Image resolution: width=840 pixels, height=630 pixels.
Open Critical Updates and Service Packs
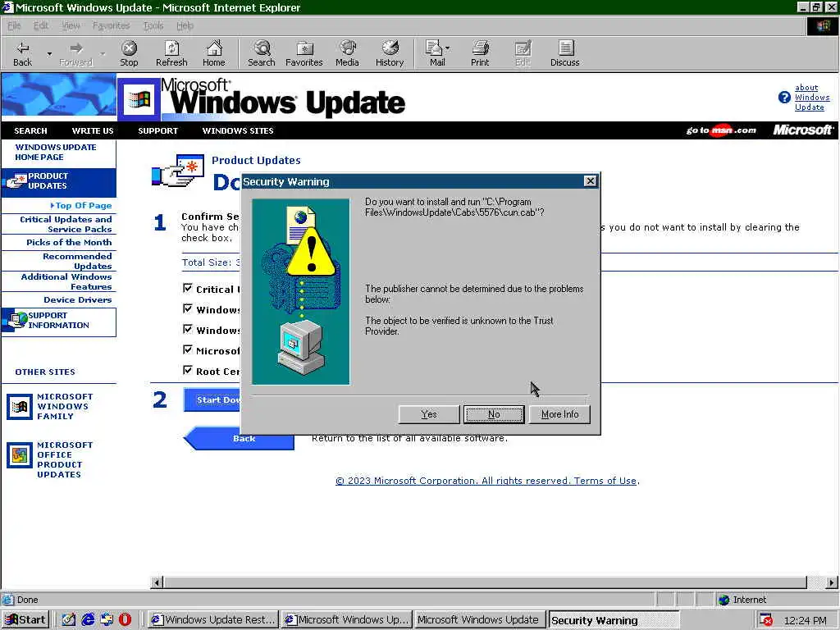66,224
